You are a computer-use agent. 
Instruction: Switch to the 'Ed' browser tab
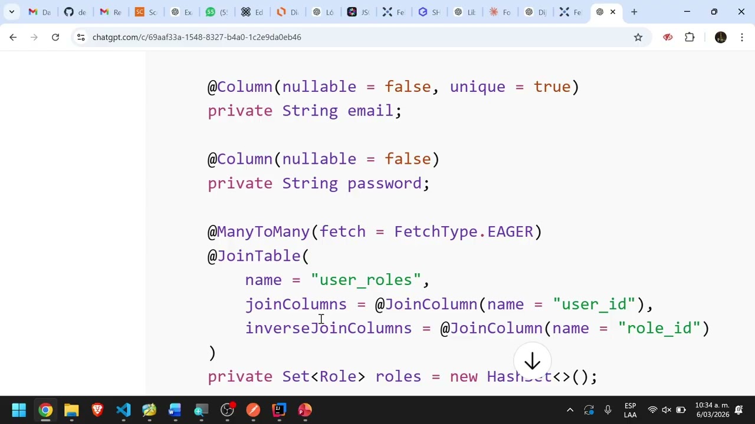(251, 12)
